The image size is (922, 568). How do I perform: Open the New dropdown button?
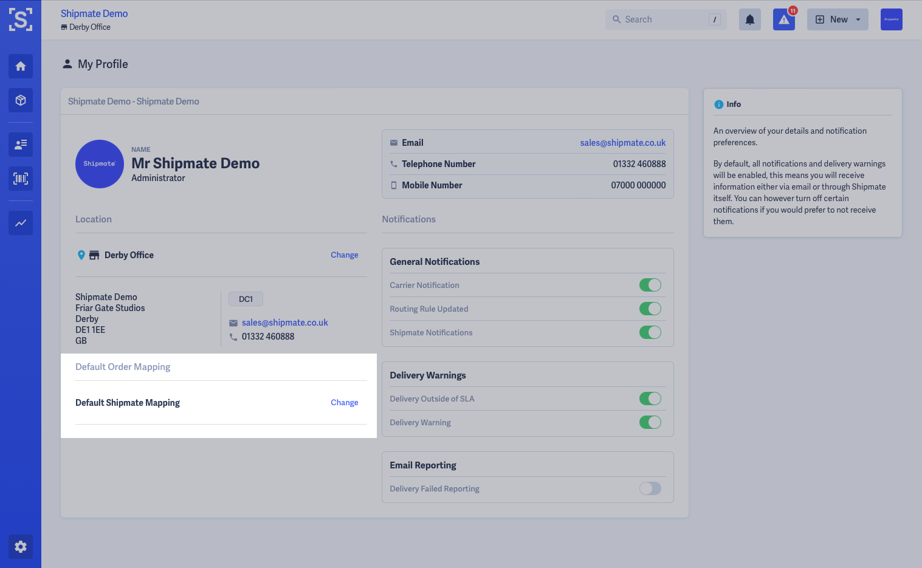coord(838,19)
